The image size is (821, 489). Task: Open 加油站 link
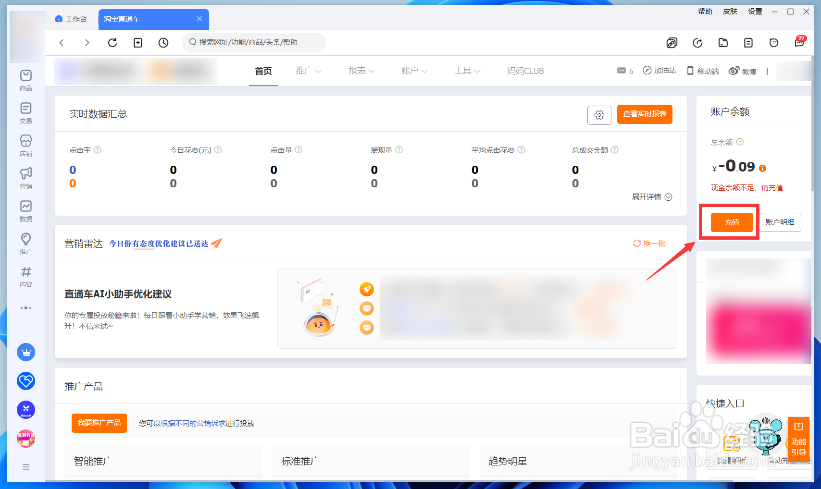[659, 71]
